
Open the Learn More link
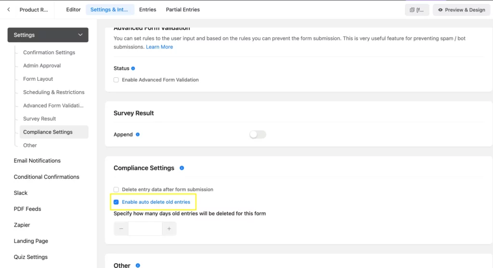pos(159,47)
